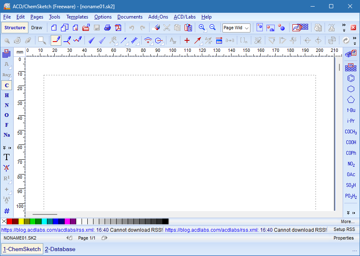Click the Properties button
The width and height of the screenshot is (360, 256).
(x=344, y=238)
